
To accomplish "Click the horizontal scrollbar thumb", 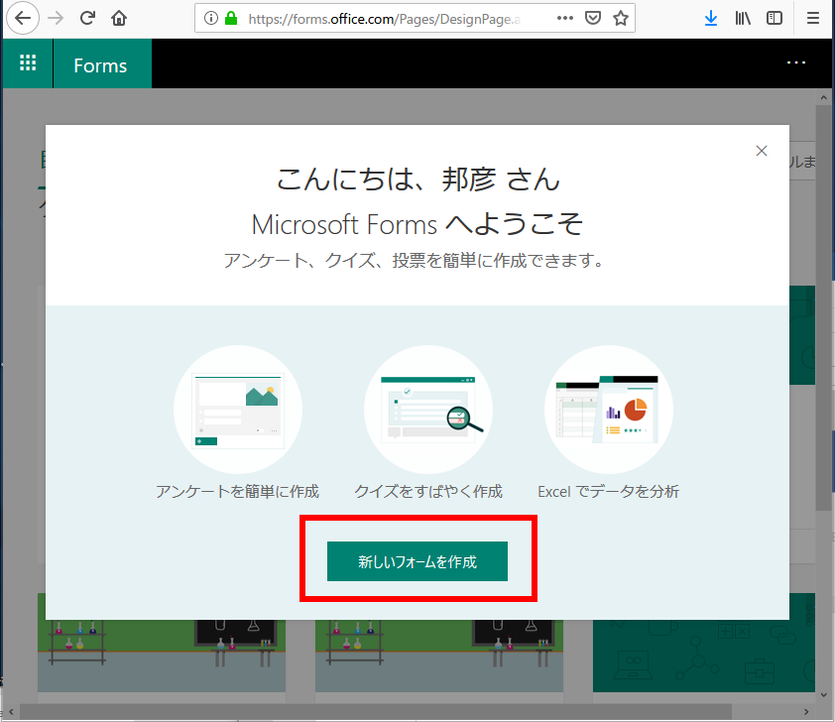I will pos(376,712).
